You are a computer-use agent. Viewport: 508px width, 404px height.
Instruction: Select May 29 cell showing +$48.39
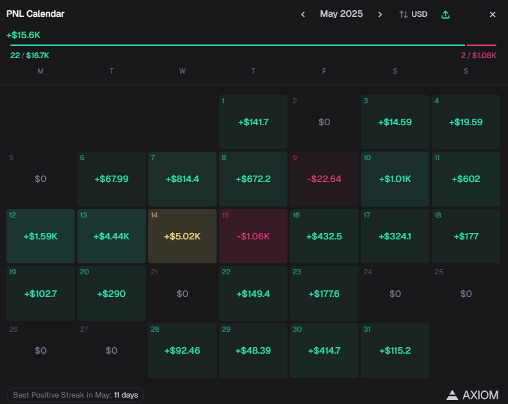253,350
